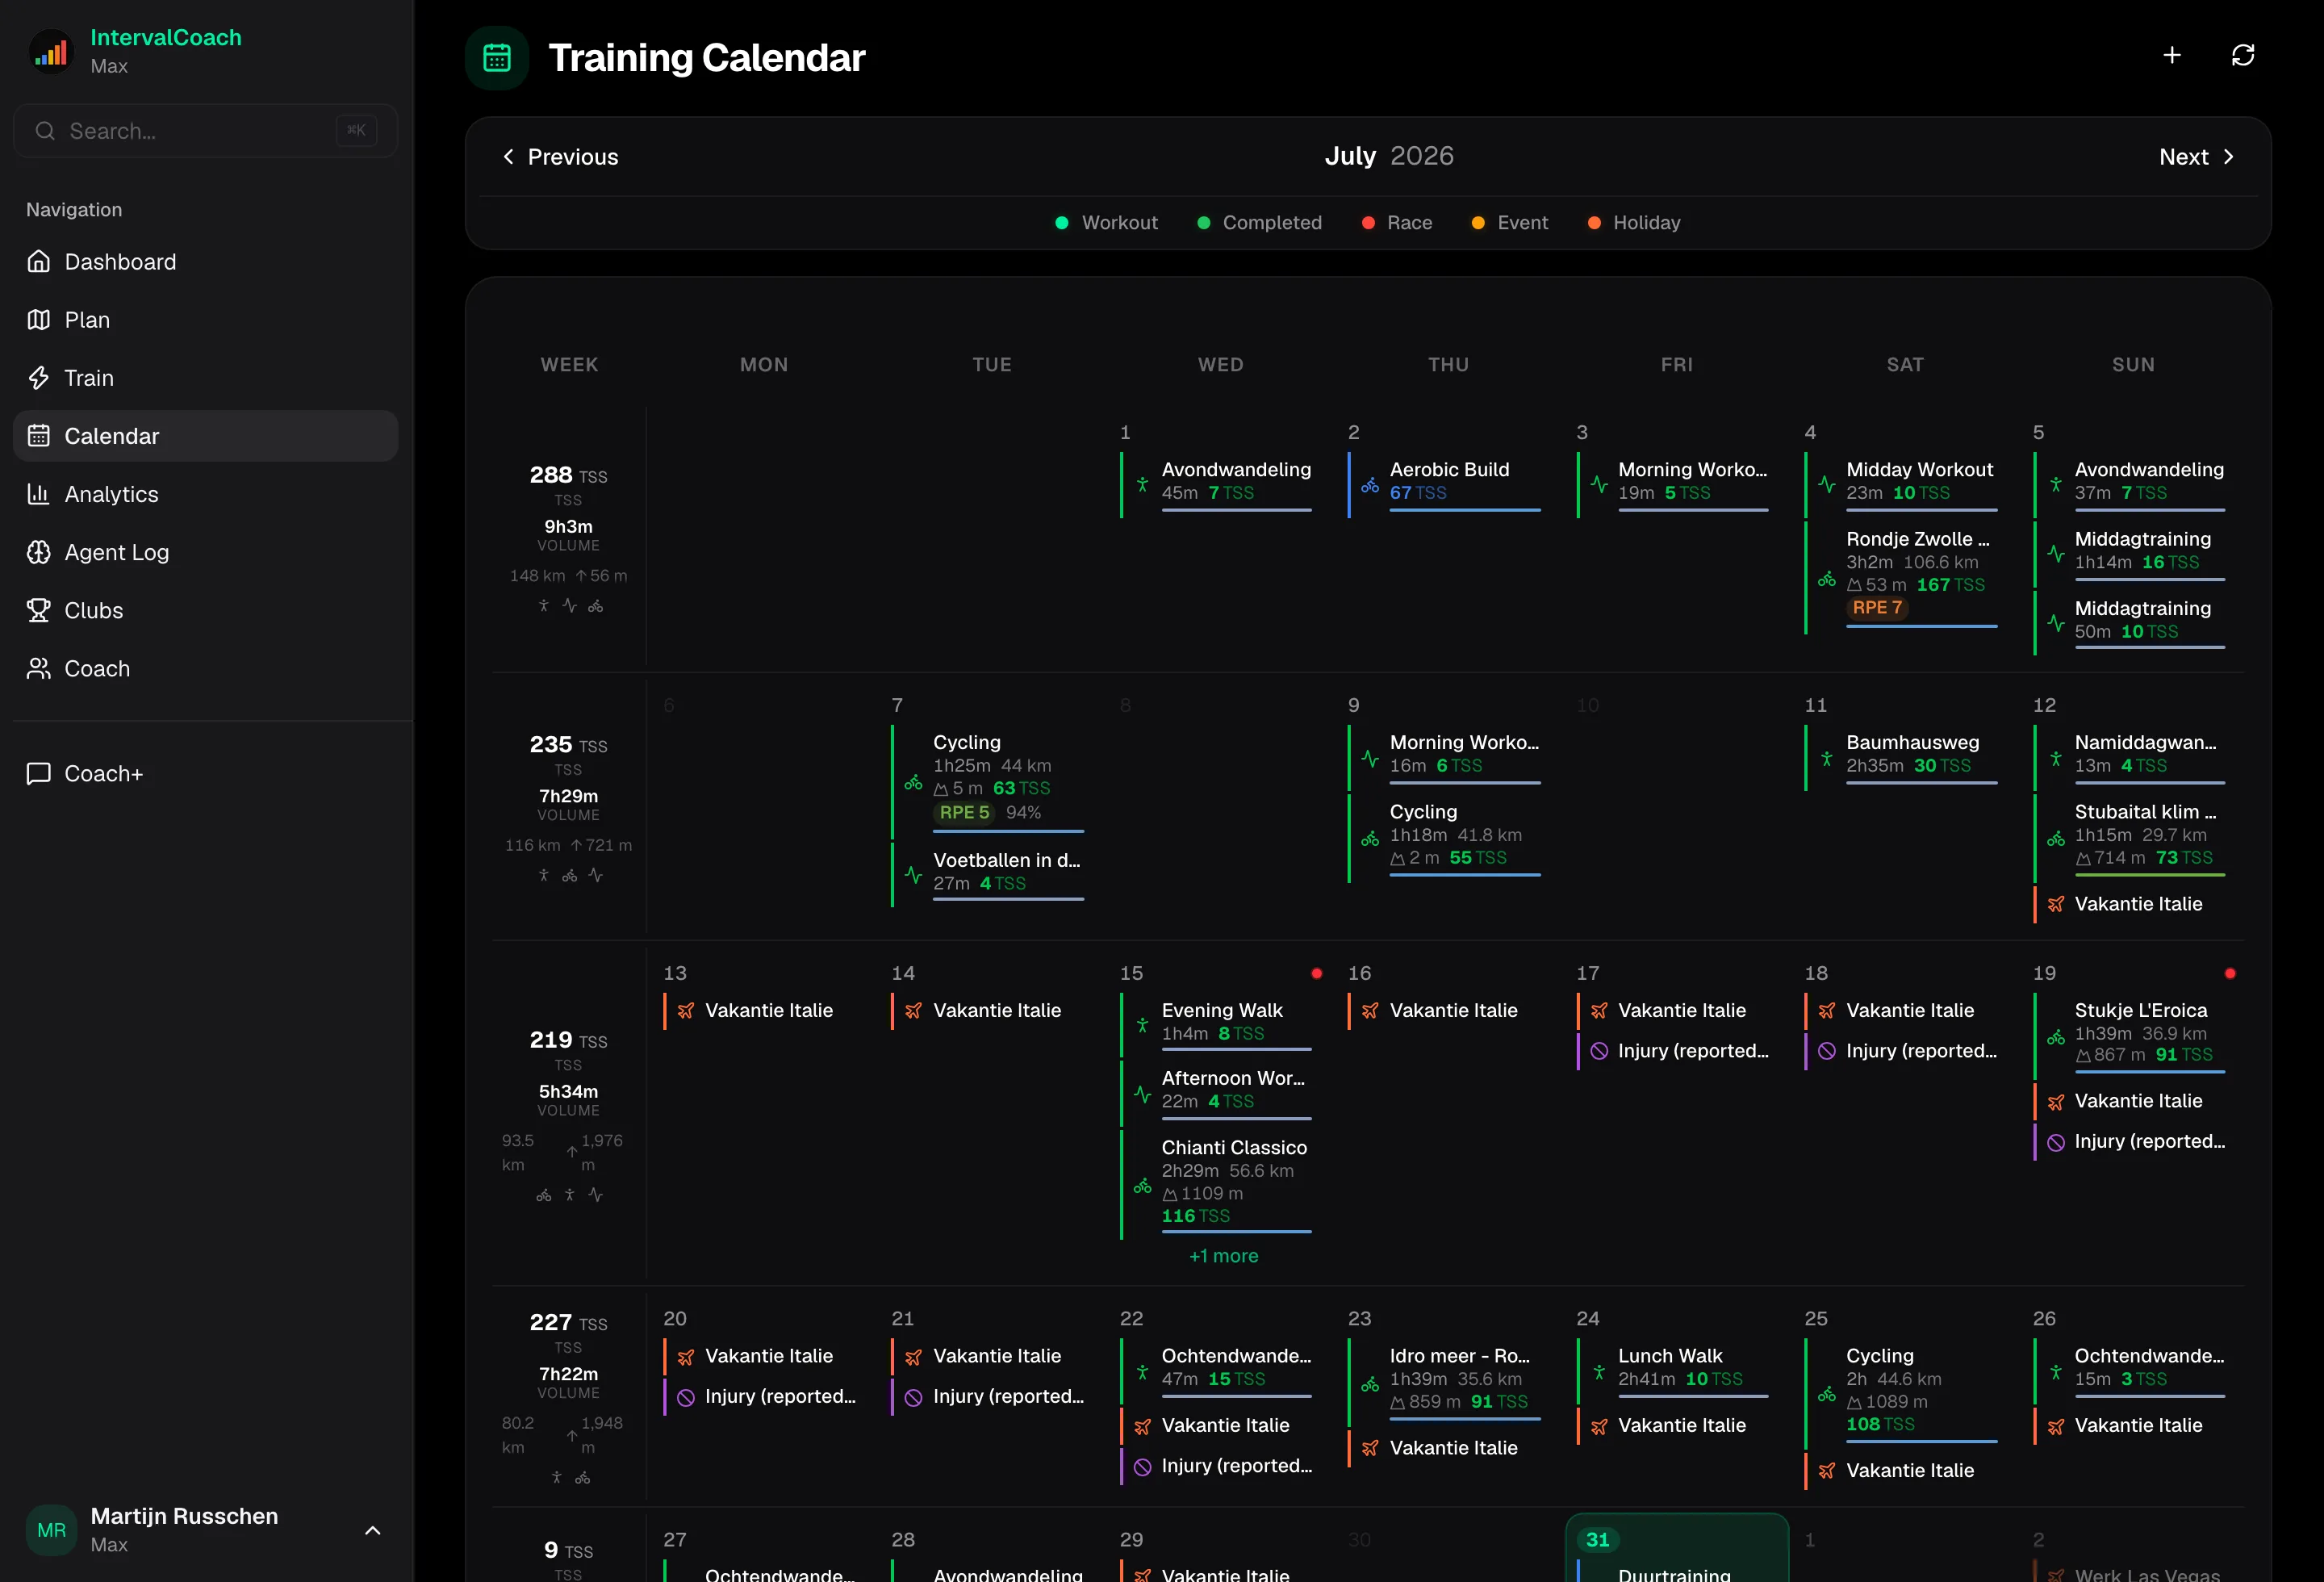
Task: Open Analytics from the sidebar
Action: tap(206, 494)
